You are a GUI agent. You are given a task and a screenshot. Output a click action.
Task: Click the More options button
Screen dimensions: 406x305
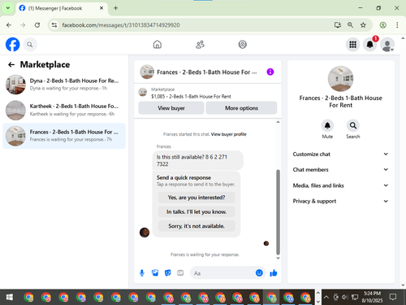(241, 108)
